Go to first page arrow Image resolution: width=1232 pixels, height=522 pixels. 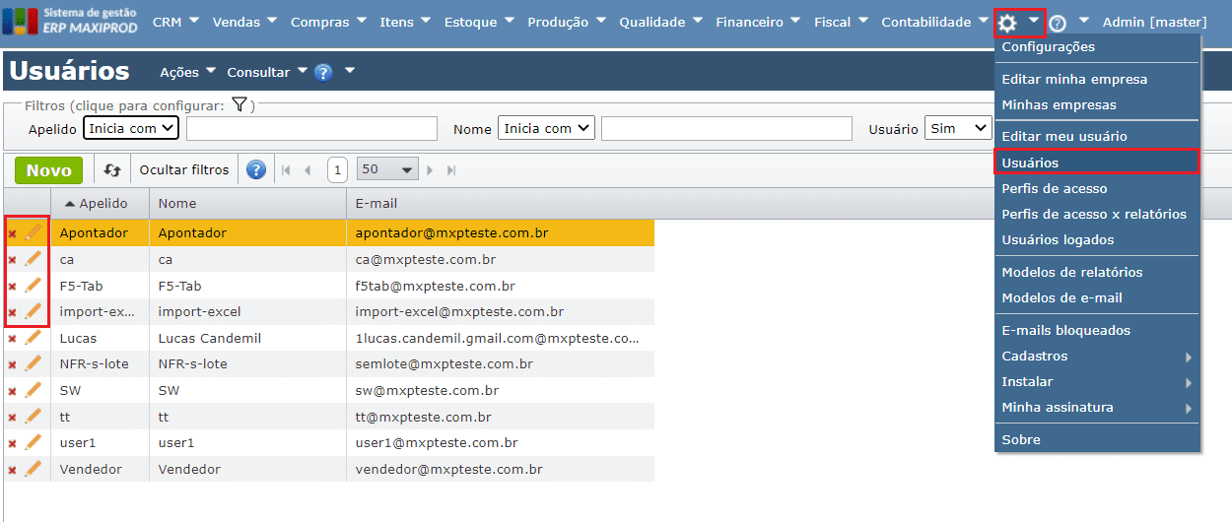(x=287, y=170)
